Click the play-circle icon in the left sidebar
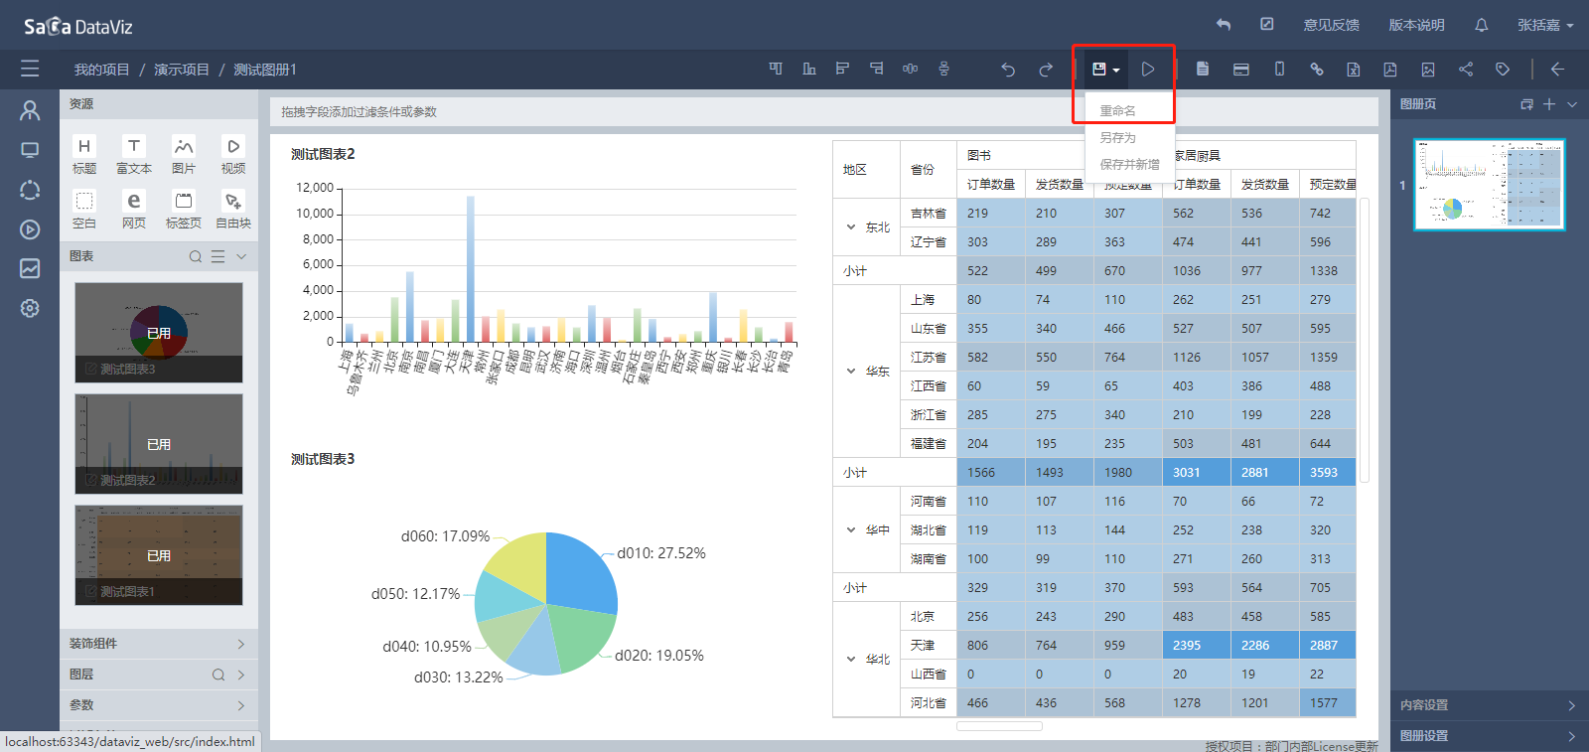1589x752 pixels. 30,229
